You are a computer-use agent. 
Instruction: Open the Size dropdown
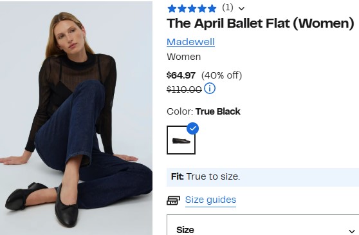[263, 225]
